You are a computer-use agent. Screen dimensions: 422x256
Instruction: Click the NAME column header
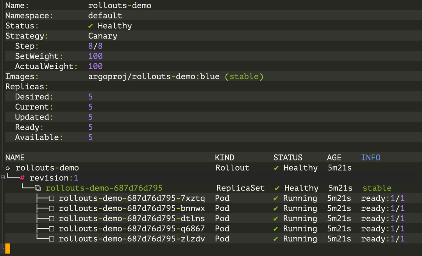pyautogui.click(x=15, y=158)
